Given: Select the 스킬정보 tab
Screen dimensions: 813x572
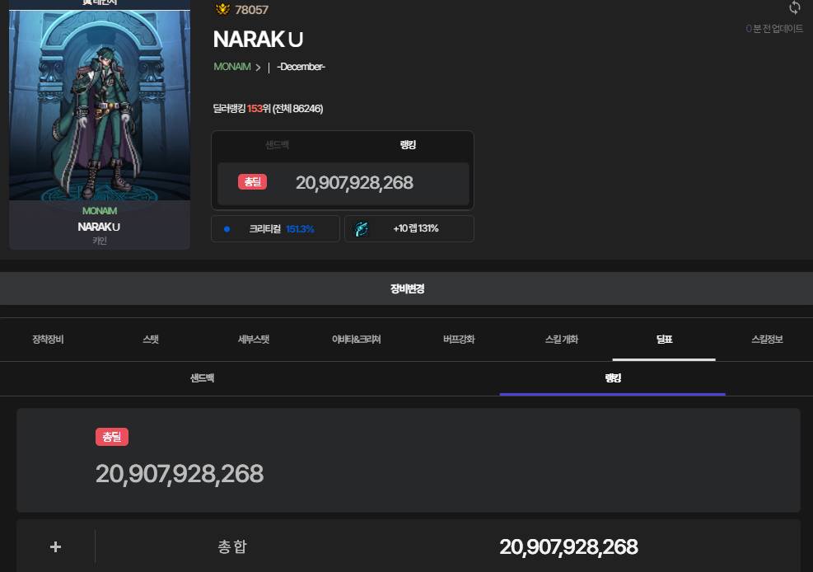Looking at the screenshot, I should pyautogui.click(x=767, y=340).
